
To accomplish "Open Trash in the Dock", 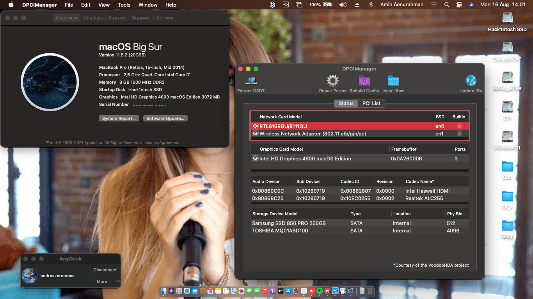I will click(370, 291).
